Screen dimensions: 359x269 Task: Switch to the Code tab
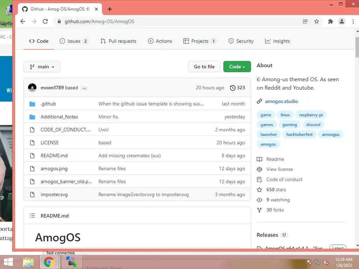pos(39,41)
